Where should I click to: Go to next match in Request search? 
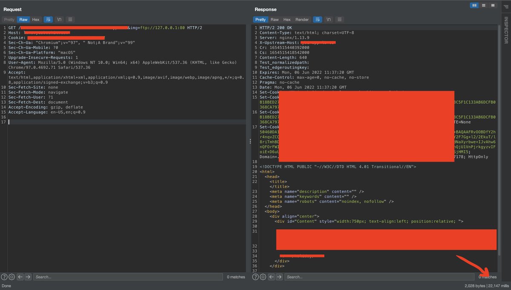tap(28, 277)
